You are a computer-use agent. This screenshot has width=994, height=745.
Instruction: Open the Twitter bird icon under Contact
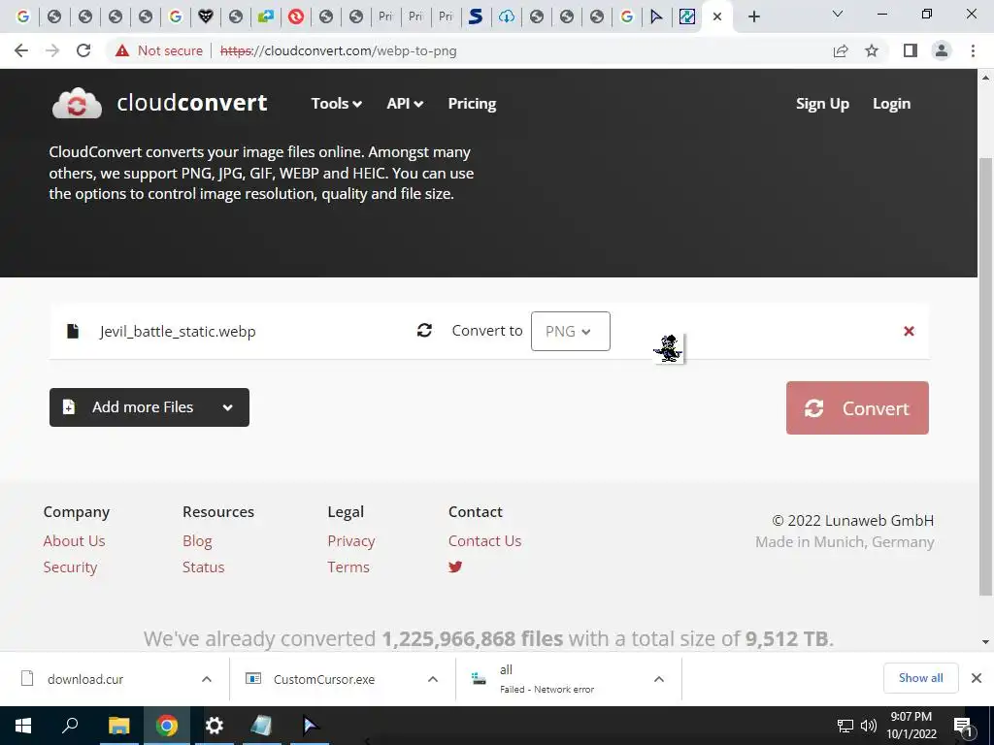455,567
